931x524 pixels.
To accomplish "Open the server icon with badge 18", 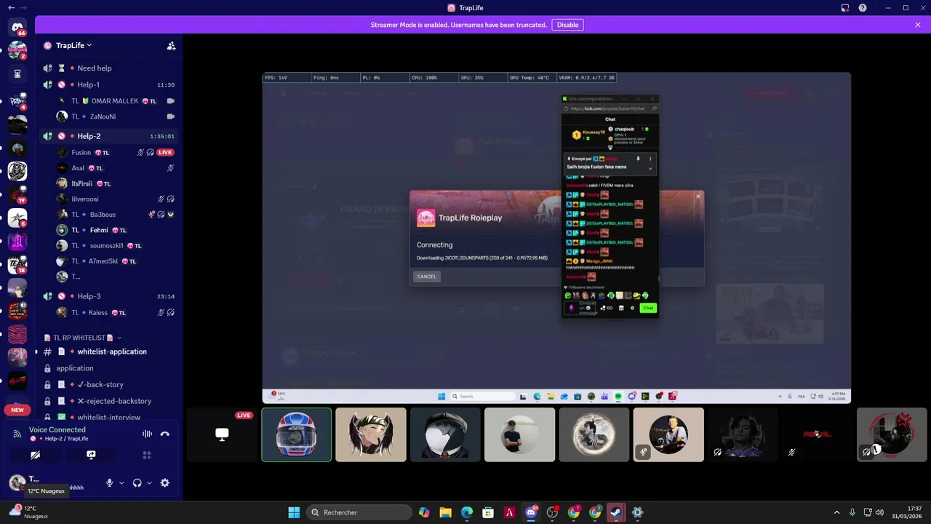I will (18, 264).
